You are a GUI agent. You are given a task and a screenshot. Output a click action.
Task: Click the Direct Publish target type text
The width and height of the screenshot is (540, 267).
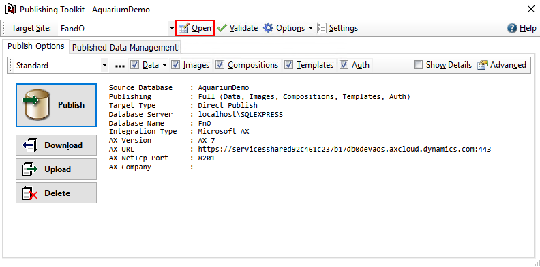228,105
